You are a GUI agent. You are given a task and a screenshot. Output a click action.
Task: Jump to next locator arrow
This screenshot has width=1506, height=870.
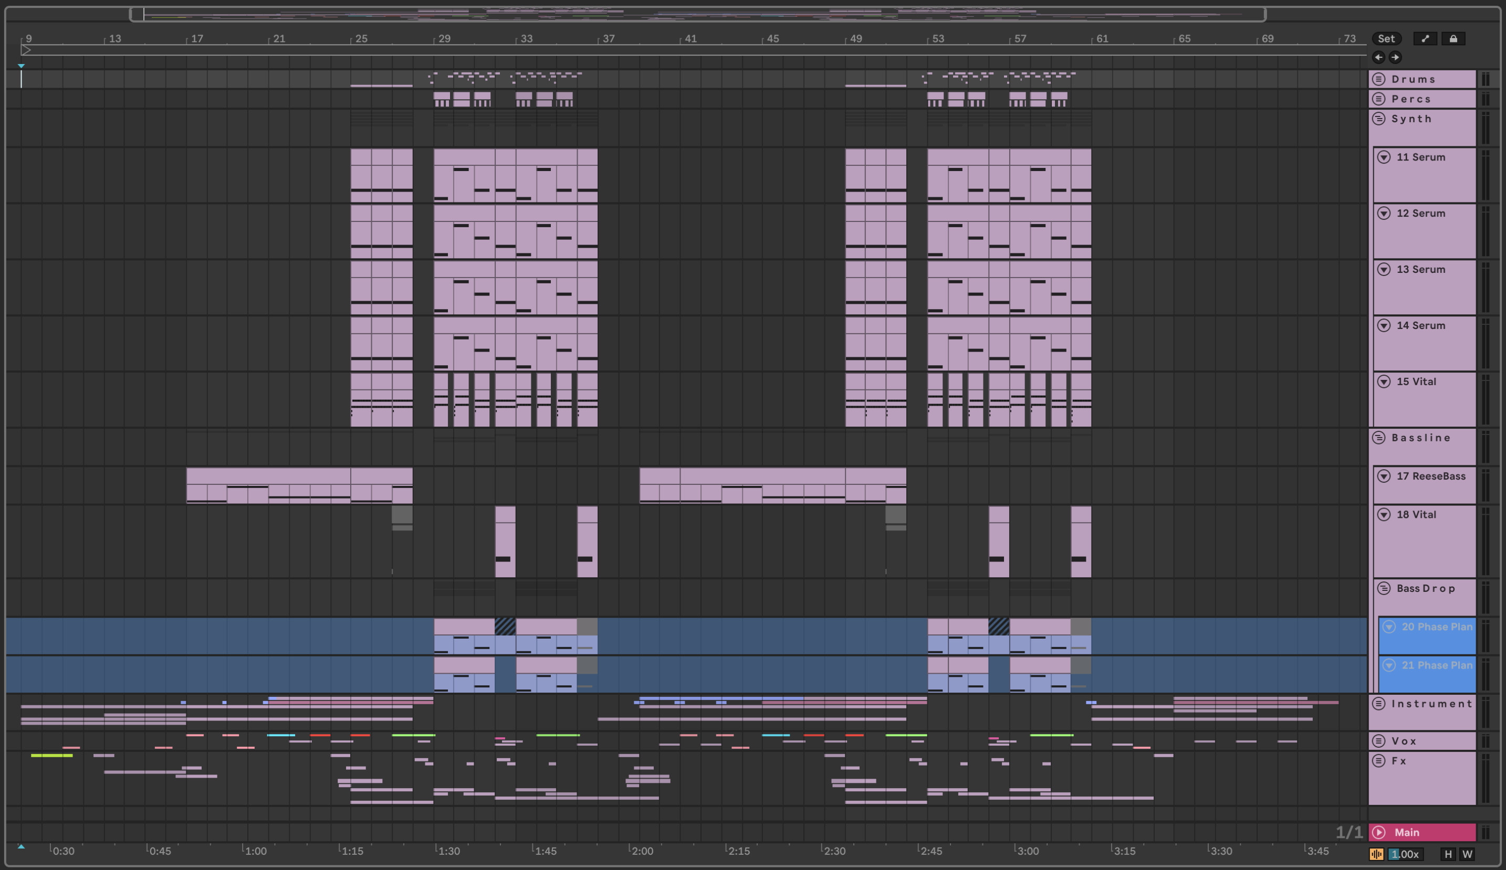pos(1395,57)
